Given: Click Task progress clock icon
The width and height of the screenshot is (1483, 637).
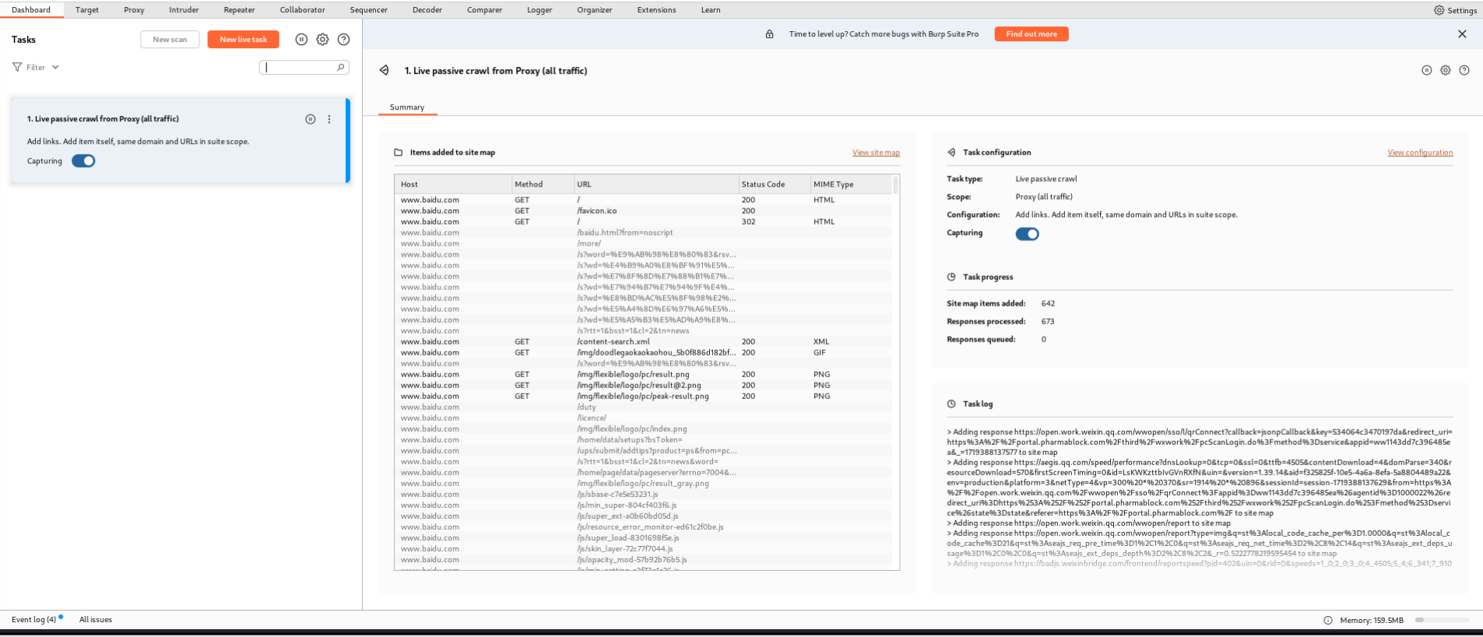Looking at the screenshot, I should (951, 277).
